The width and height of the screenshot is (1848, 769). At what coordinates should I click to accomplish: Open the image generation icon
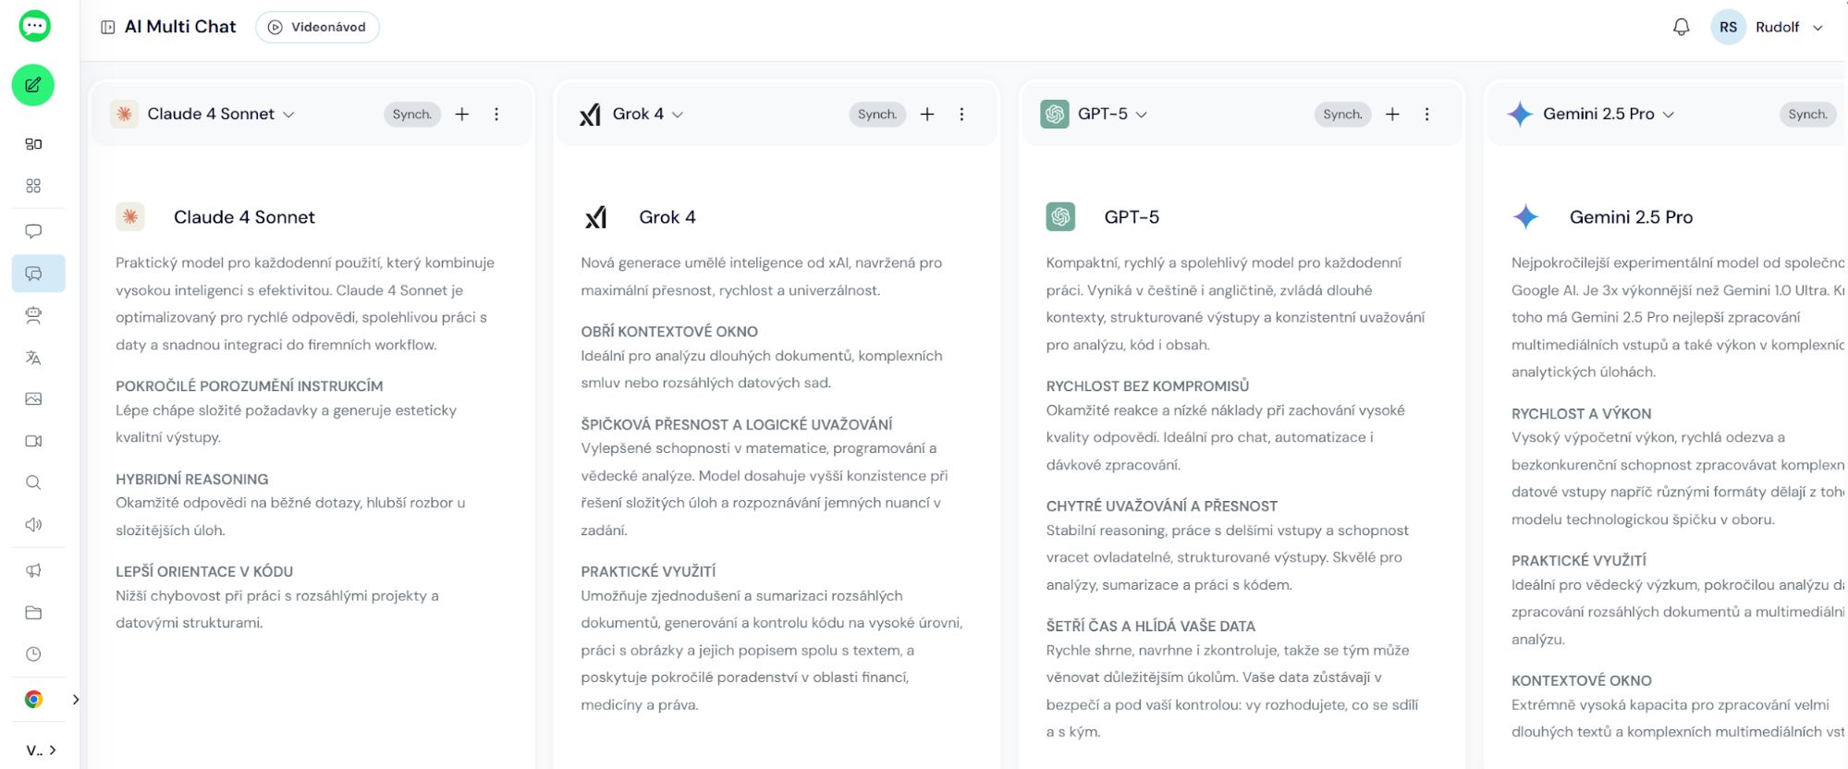coord(33,399)
